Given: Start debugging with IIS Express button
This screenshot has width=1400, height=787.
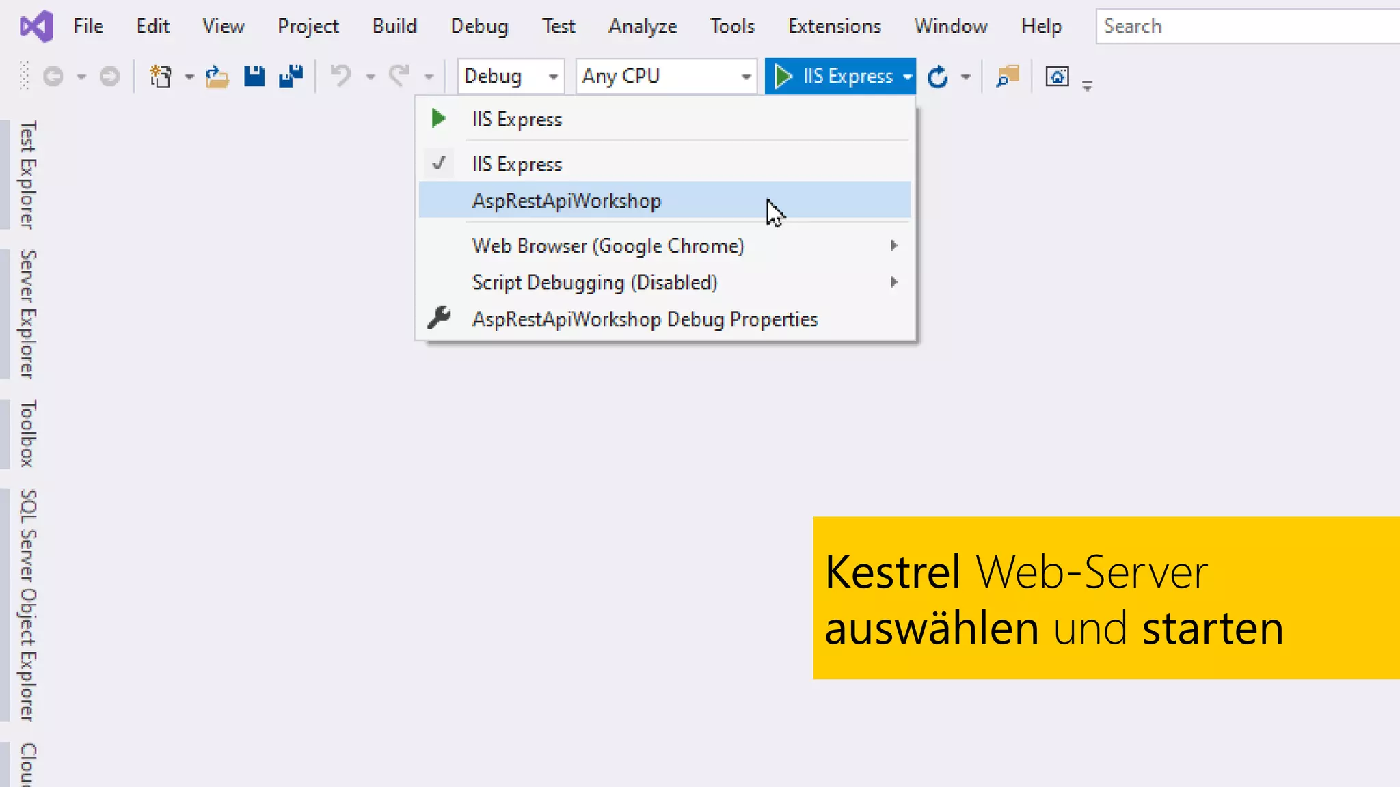Looking at the screenshot, I should 833,77.
